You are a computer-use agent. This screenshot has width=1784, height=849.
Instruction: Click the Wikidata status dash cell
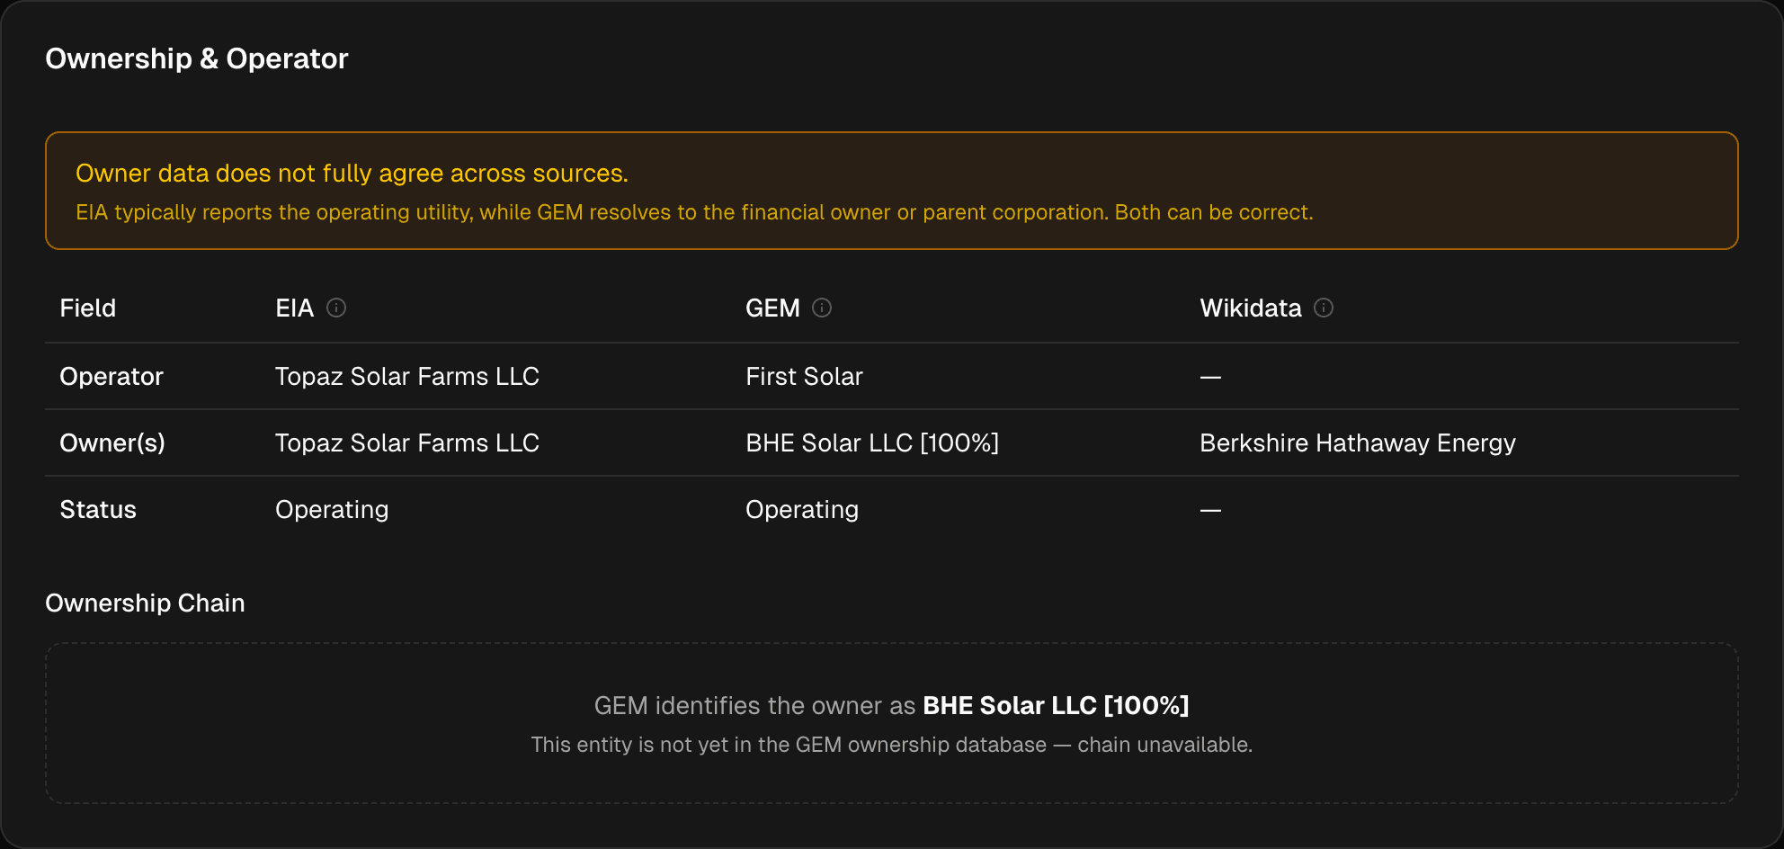[x=1210, y=510]
